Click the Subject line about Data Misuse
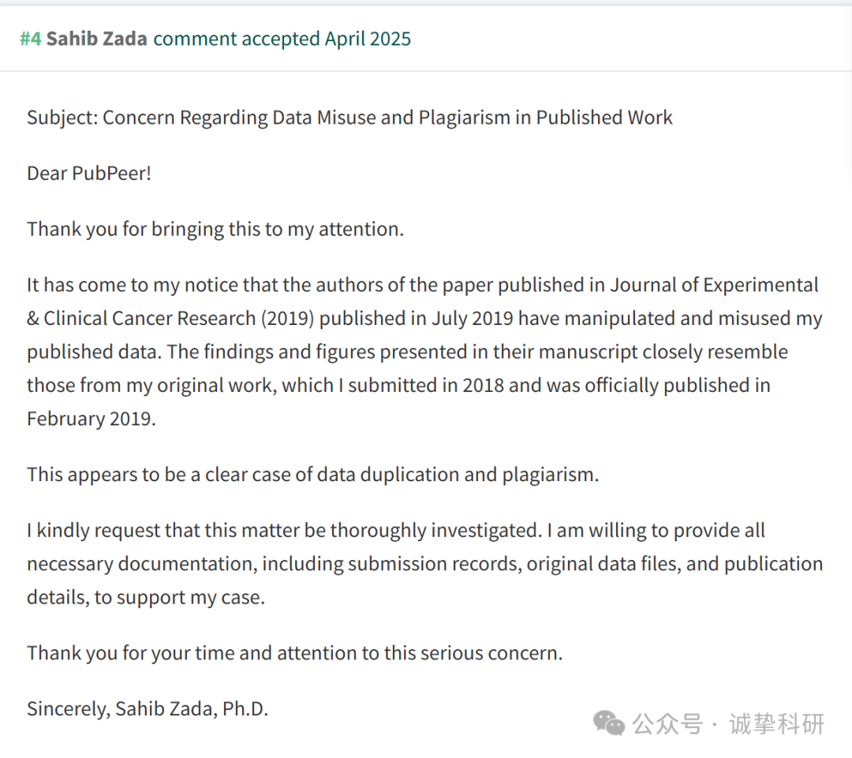 click(350, 118)
